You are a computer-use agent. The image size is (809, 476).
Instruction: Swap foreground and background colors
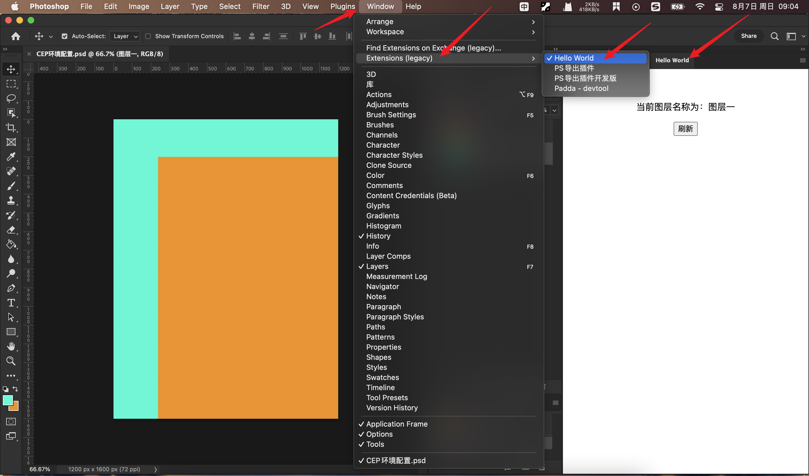[15, 389]
